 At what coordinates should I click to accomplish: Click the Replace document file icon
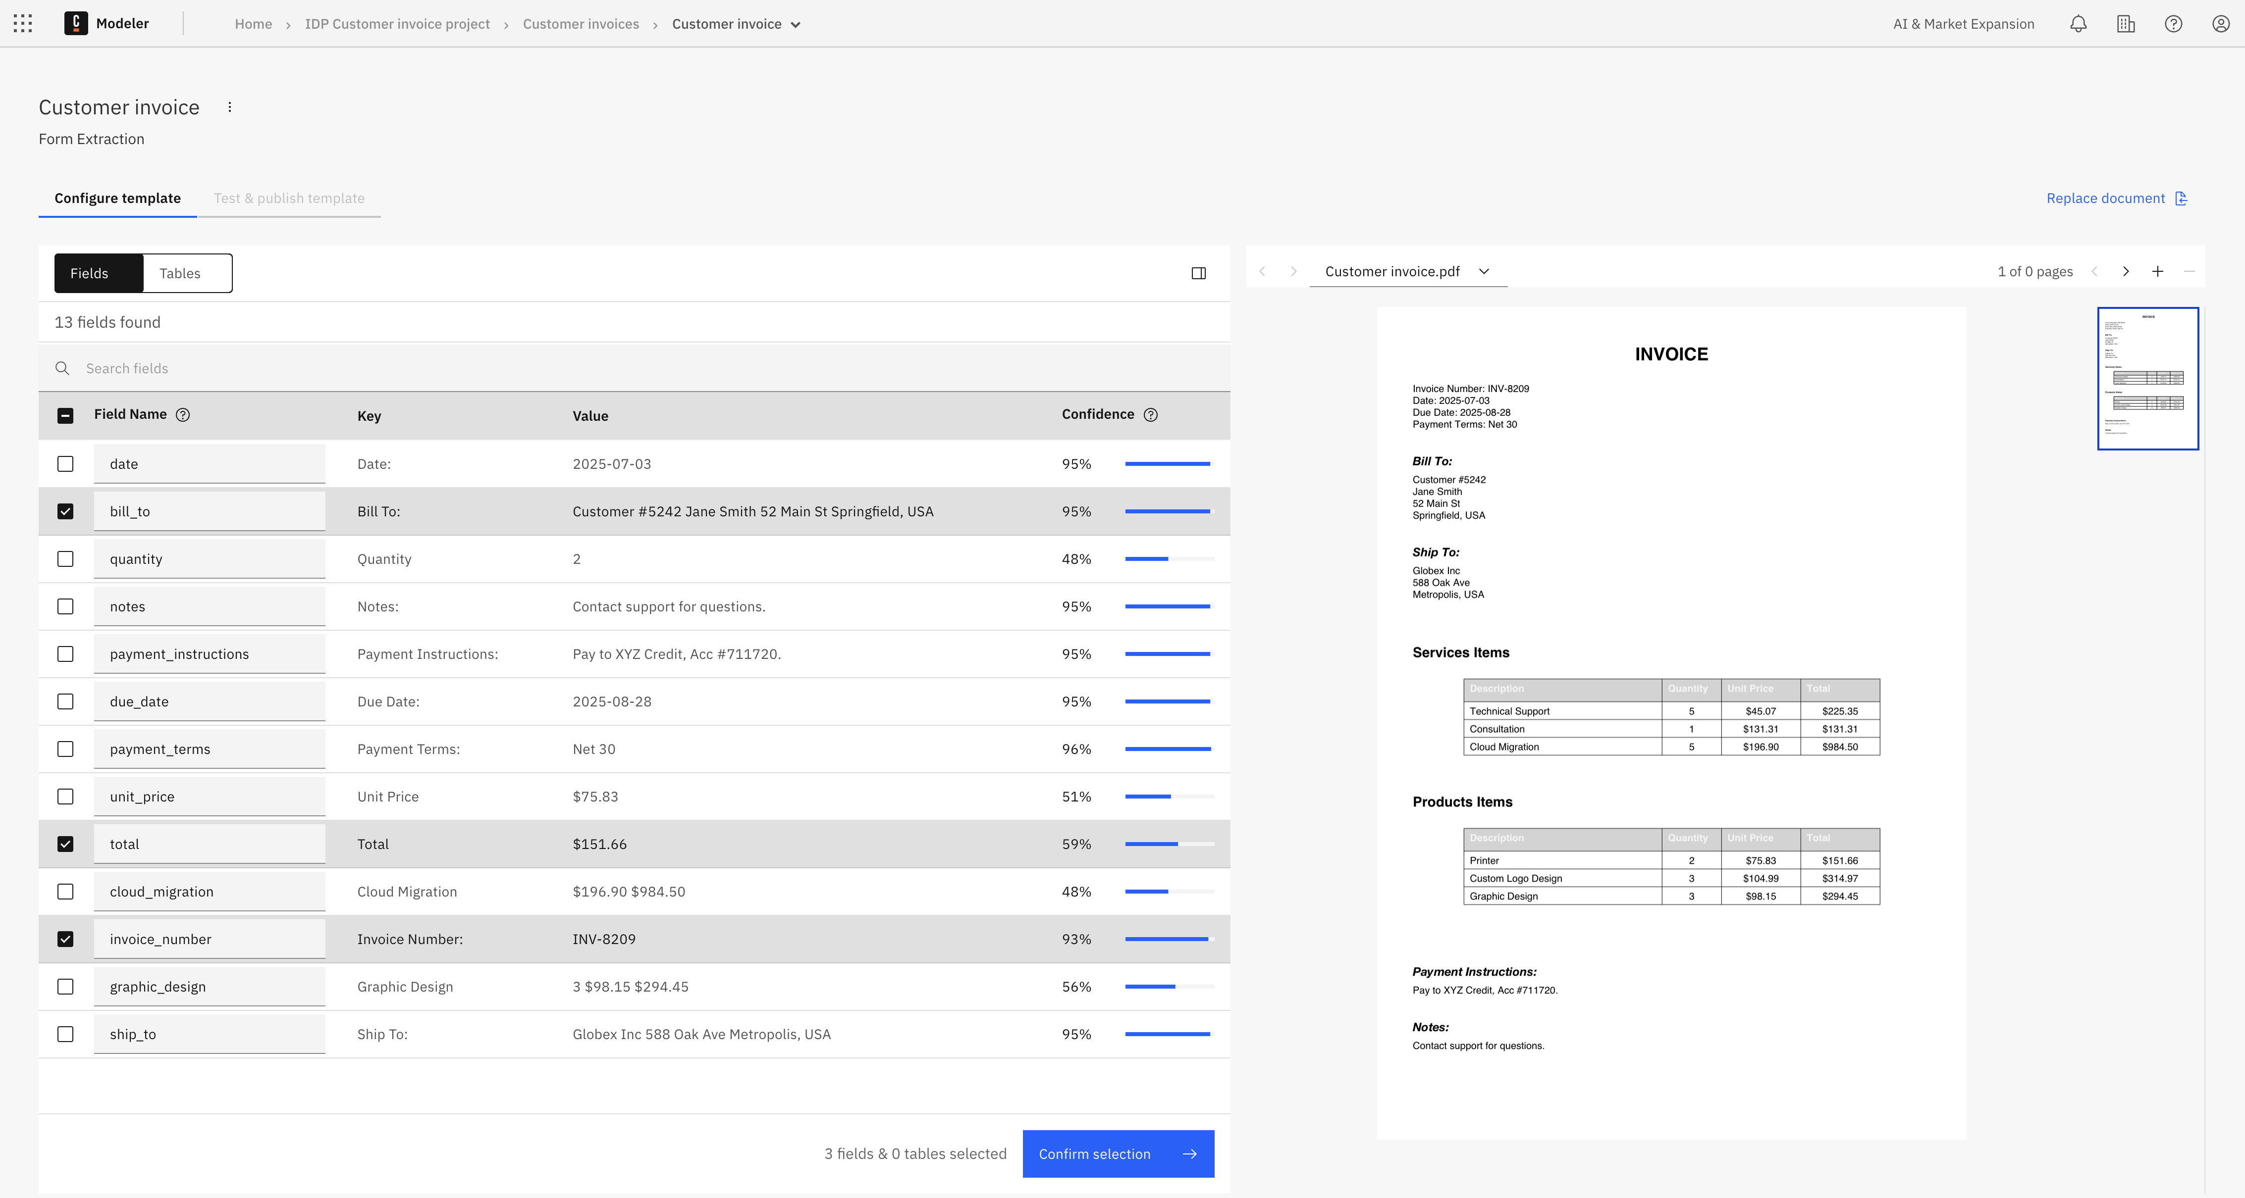(x=2182, y=199)
